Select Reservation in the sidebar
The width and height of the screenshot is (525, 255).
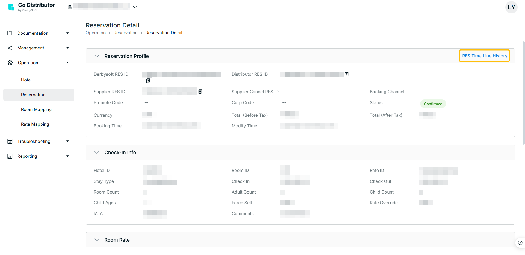[39, 95]
